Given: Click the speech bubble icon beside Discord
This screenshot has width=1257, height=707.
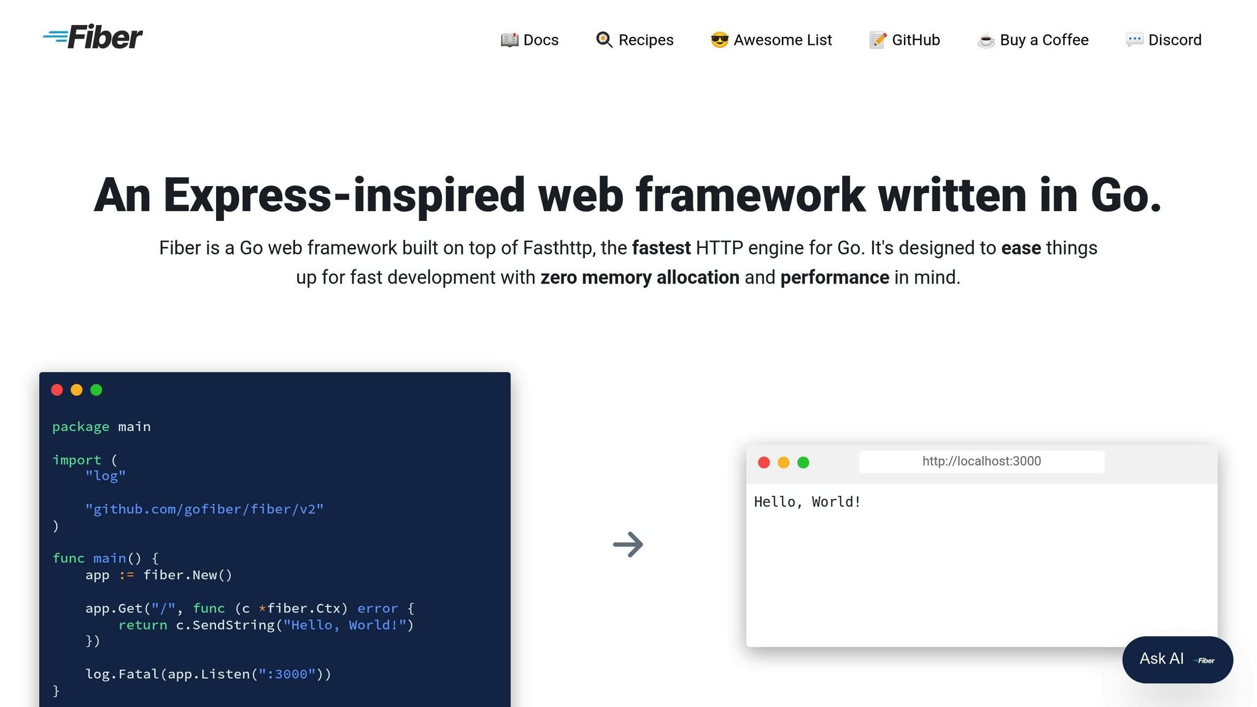Looking at the screenshot, I should 1134,40.
